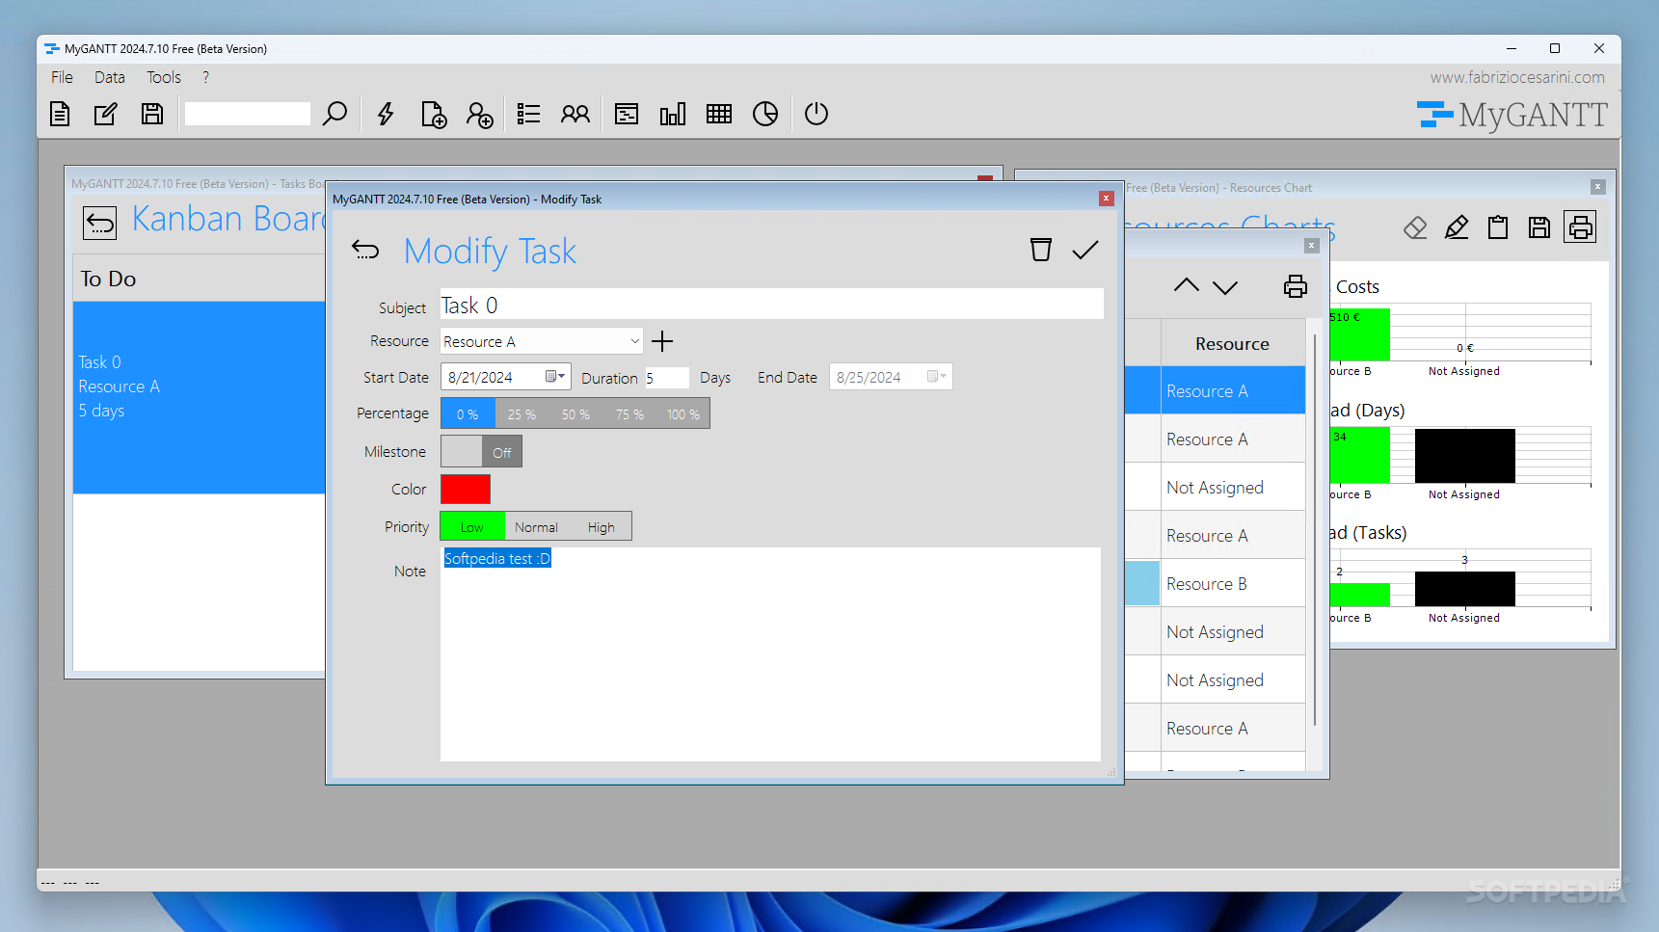Click the Save icon in main toolbar
The image size is (1659, 932).
click(152, 114)
